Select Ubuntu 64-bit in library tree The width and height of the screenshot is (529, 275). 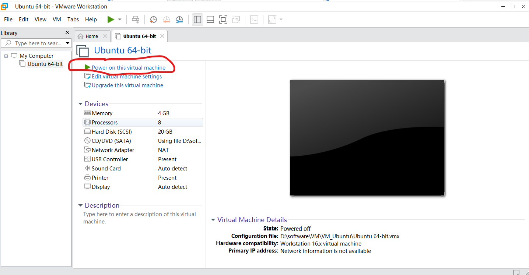(x=45, y=64)
